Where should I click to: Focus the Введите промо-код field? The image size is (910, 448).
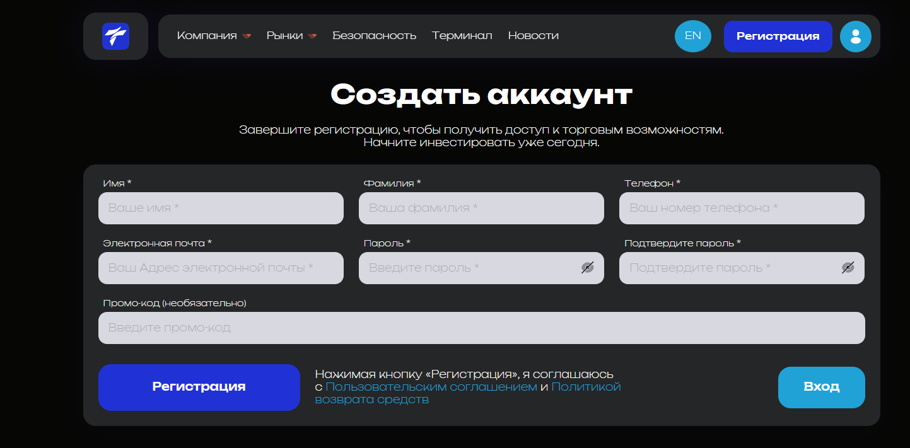pyautogui.click(x=482, y=328)
